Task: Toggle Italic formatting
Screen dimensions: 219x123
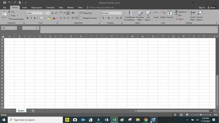Action: [x=31, y=18]
